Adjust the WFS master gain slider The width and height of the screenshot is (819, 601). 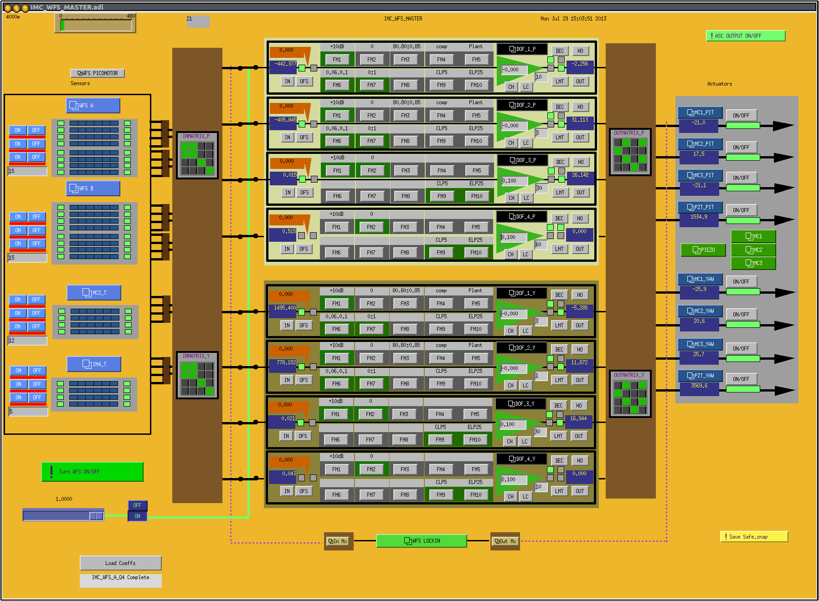(63, 515)
